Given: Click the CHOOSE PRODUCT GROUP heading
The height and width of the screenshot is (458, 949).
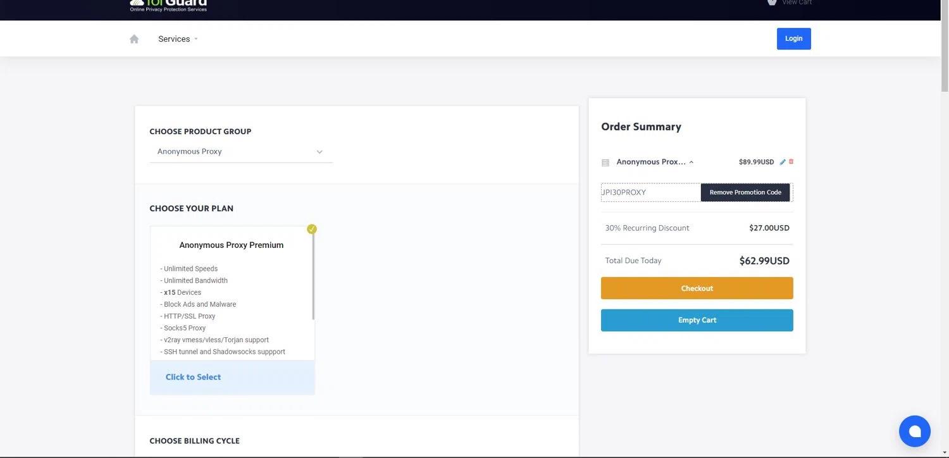Looking at the screenshot, I should click(200, 132).
